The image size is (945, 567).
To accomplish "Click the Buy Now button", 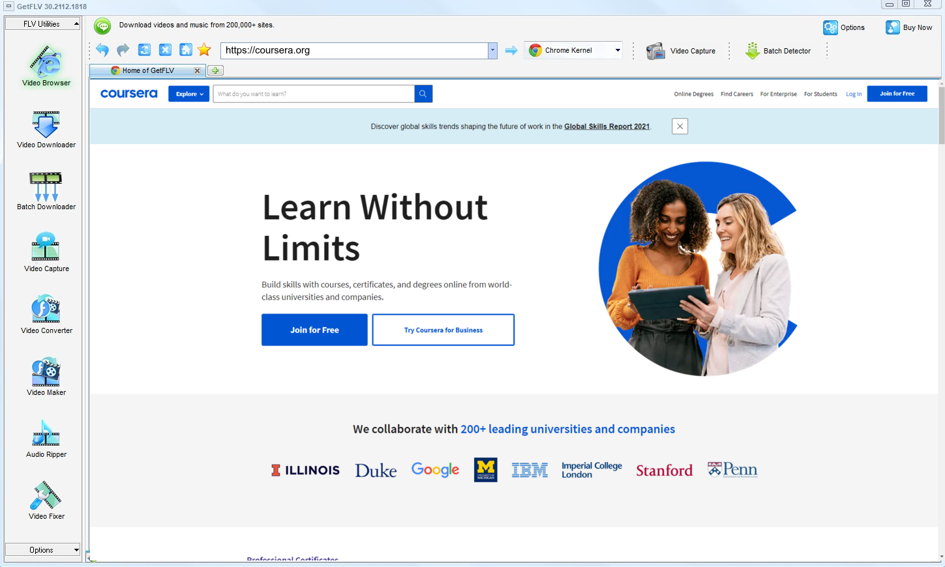I will click(x=908, y=27).
